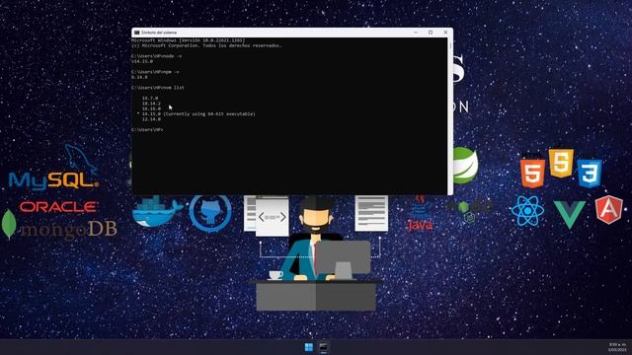
Task: Open the Windows Start menu
Action: pos(309,347)
